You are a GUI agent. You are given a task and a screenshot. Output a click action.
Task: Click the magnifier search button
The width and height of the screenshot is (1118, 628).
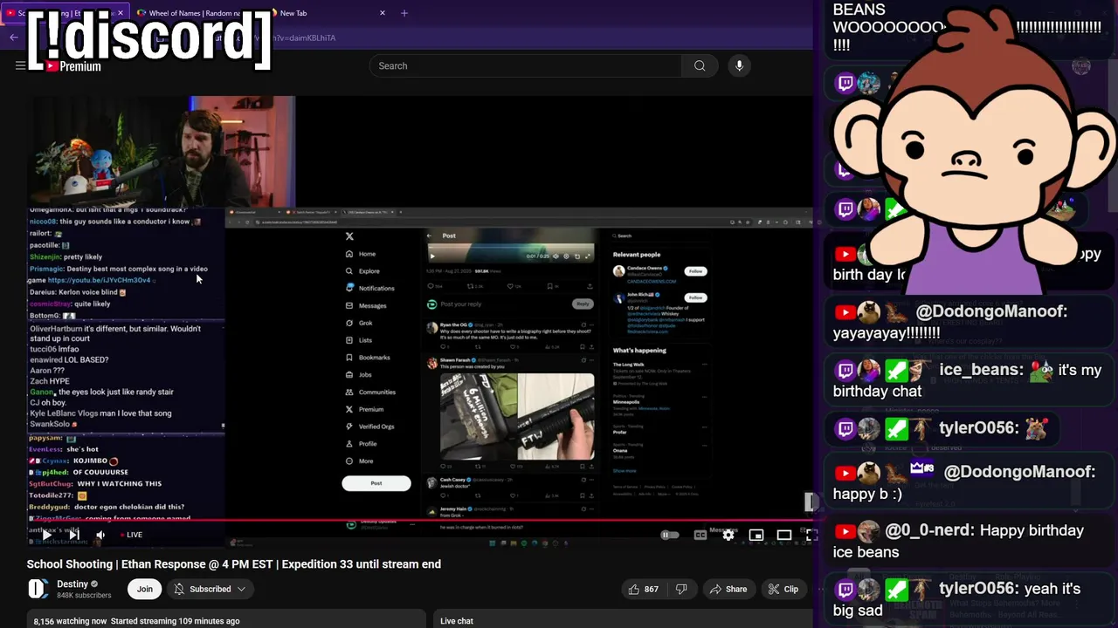[x=700, y=65]
